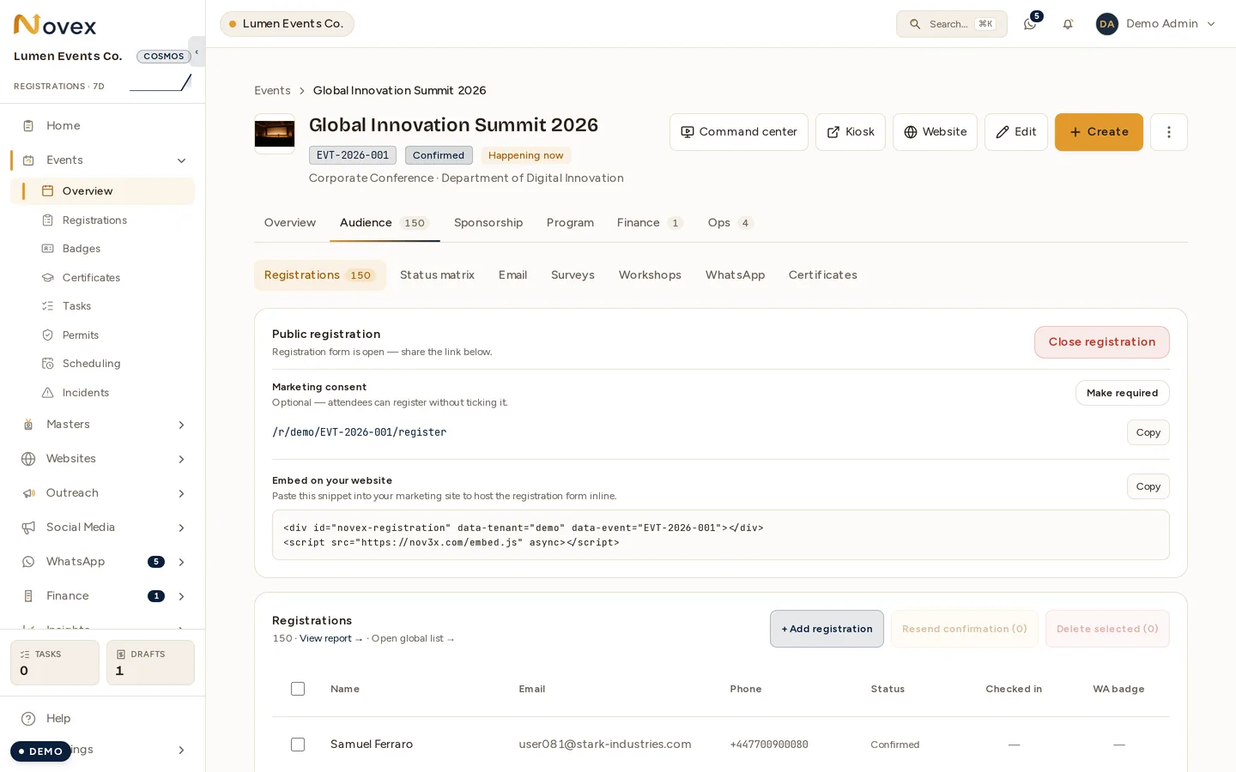Viewport: 1236px width, 772px height.
Task: Click the Finance sidebar icon
Action: point(28,596)
